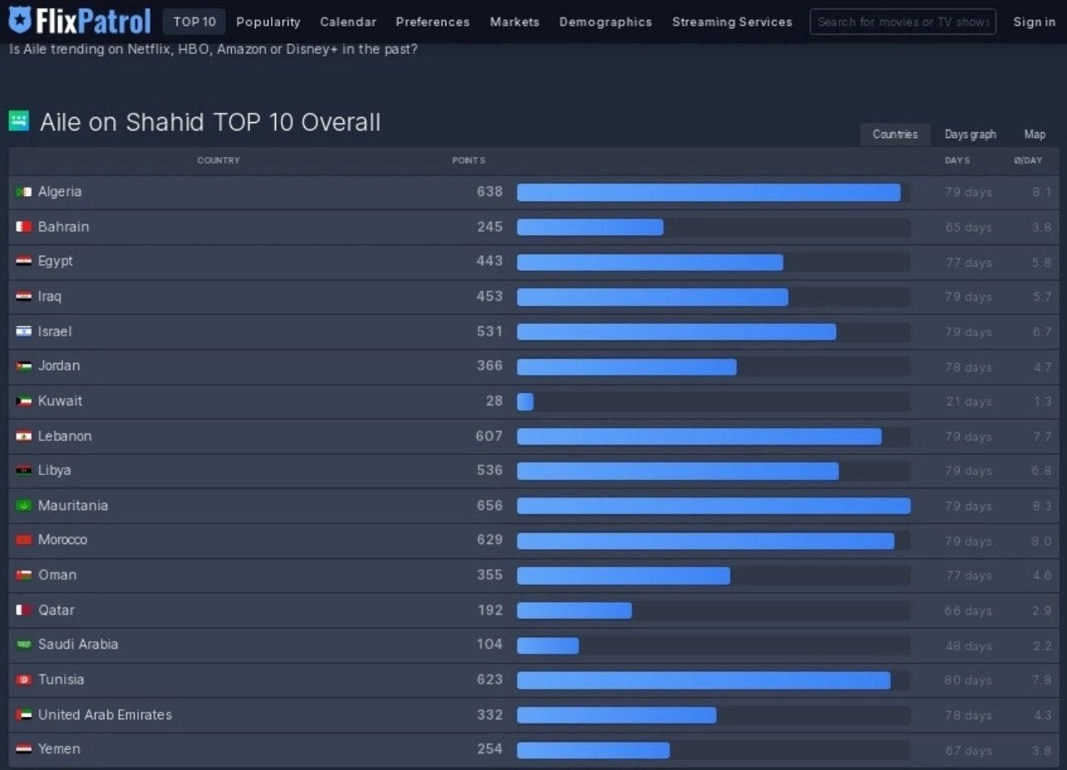
Task: Click the United Arab Emirates flag icon
Action: tap(24, 714)
